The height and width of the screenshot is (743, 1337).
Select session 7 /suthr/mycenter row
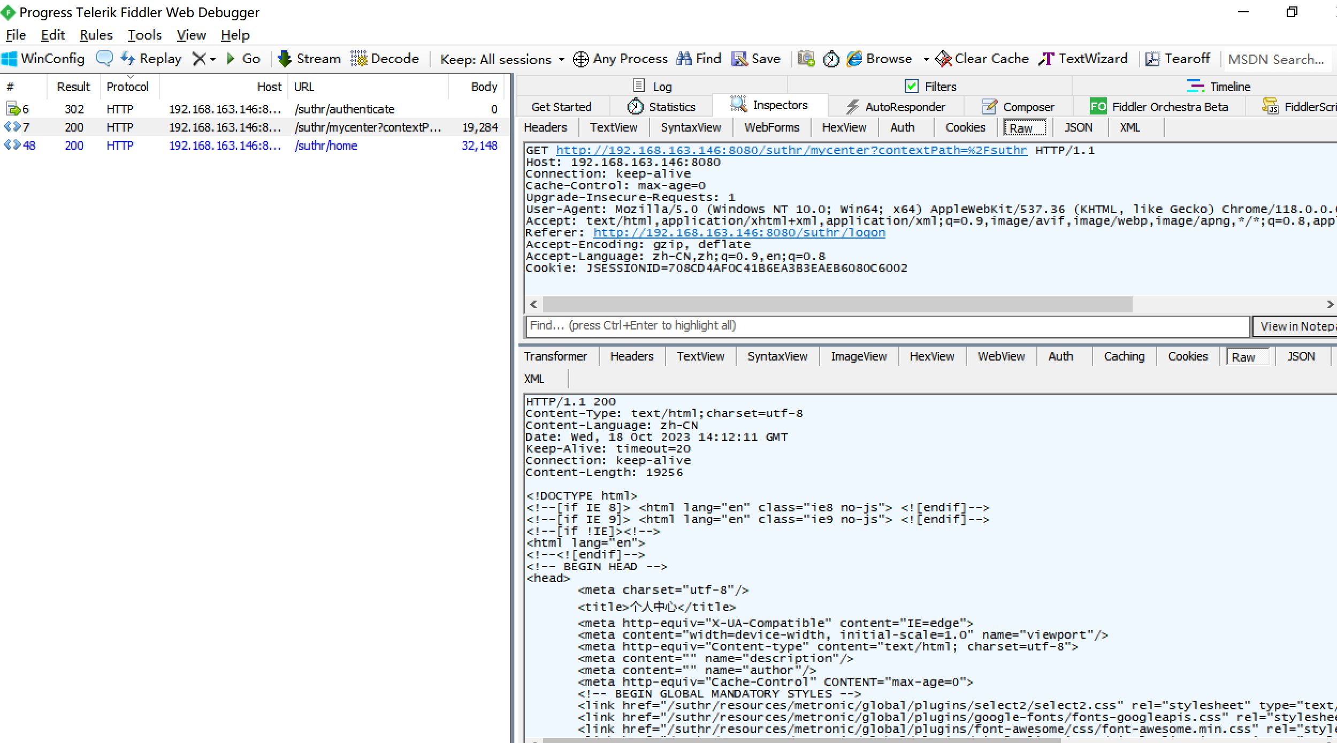tap(252, 127)
